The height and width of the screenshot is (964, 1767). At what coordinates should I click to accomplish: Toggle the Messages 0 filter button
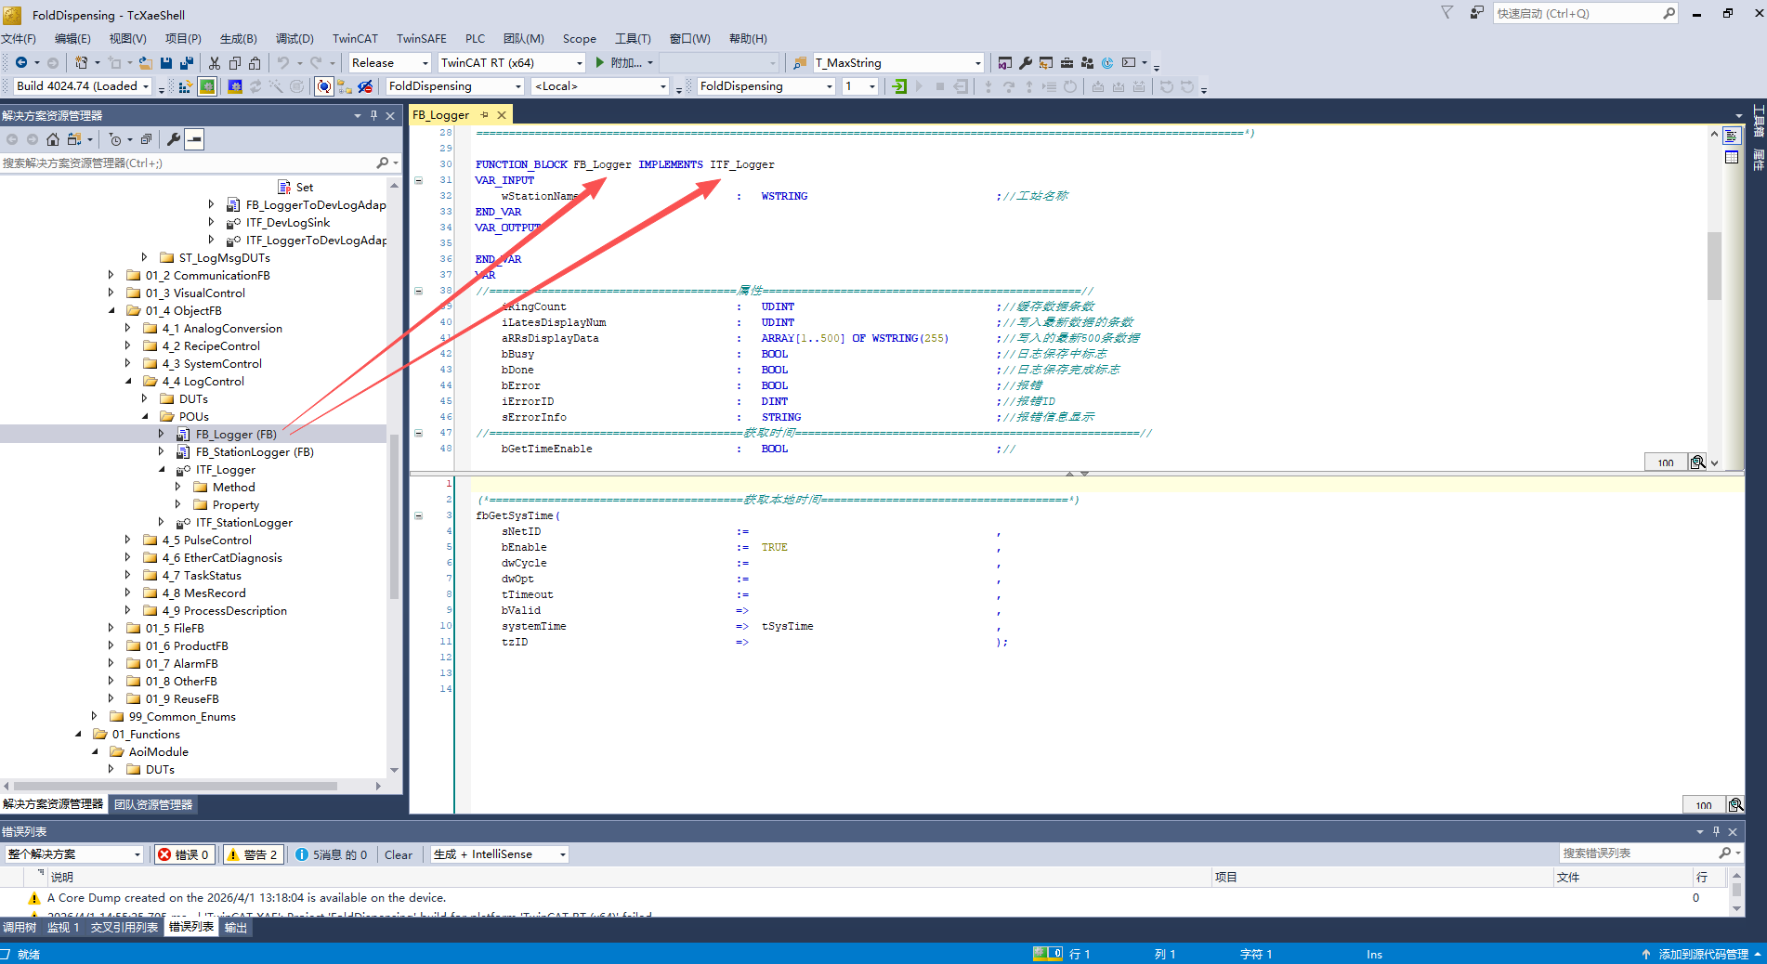pos(331,854)
